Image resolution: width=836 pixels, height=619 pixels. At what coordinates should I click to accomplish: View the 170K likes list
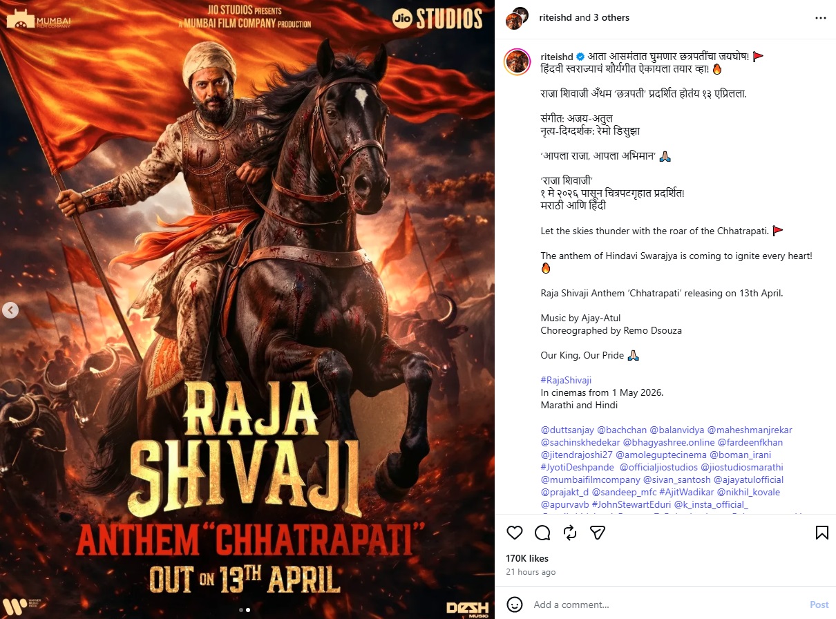(x=527, y=558)
